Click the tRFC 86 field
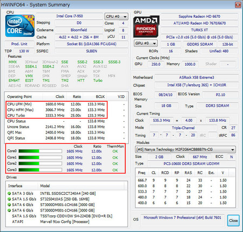 [x=233, y=135]
